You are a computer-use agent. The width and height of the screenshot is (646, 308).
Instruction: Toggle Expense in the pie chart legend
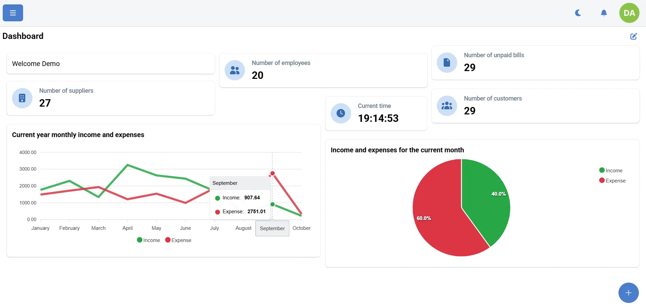click(x=612, y=180)
